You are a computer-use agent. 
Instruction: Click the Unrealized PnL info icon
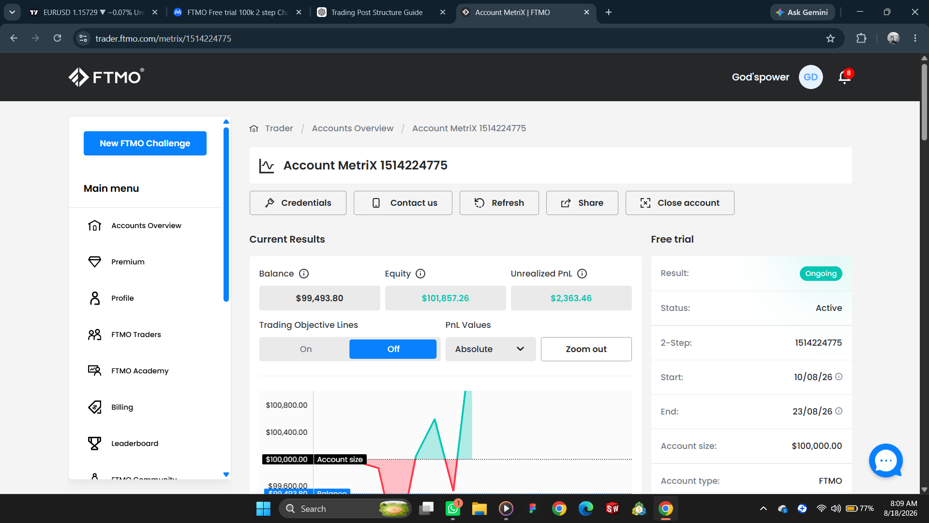[582, 274]
